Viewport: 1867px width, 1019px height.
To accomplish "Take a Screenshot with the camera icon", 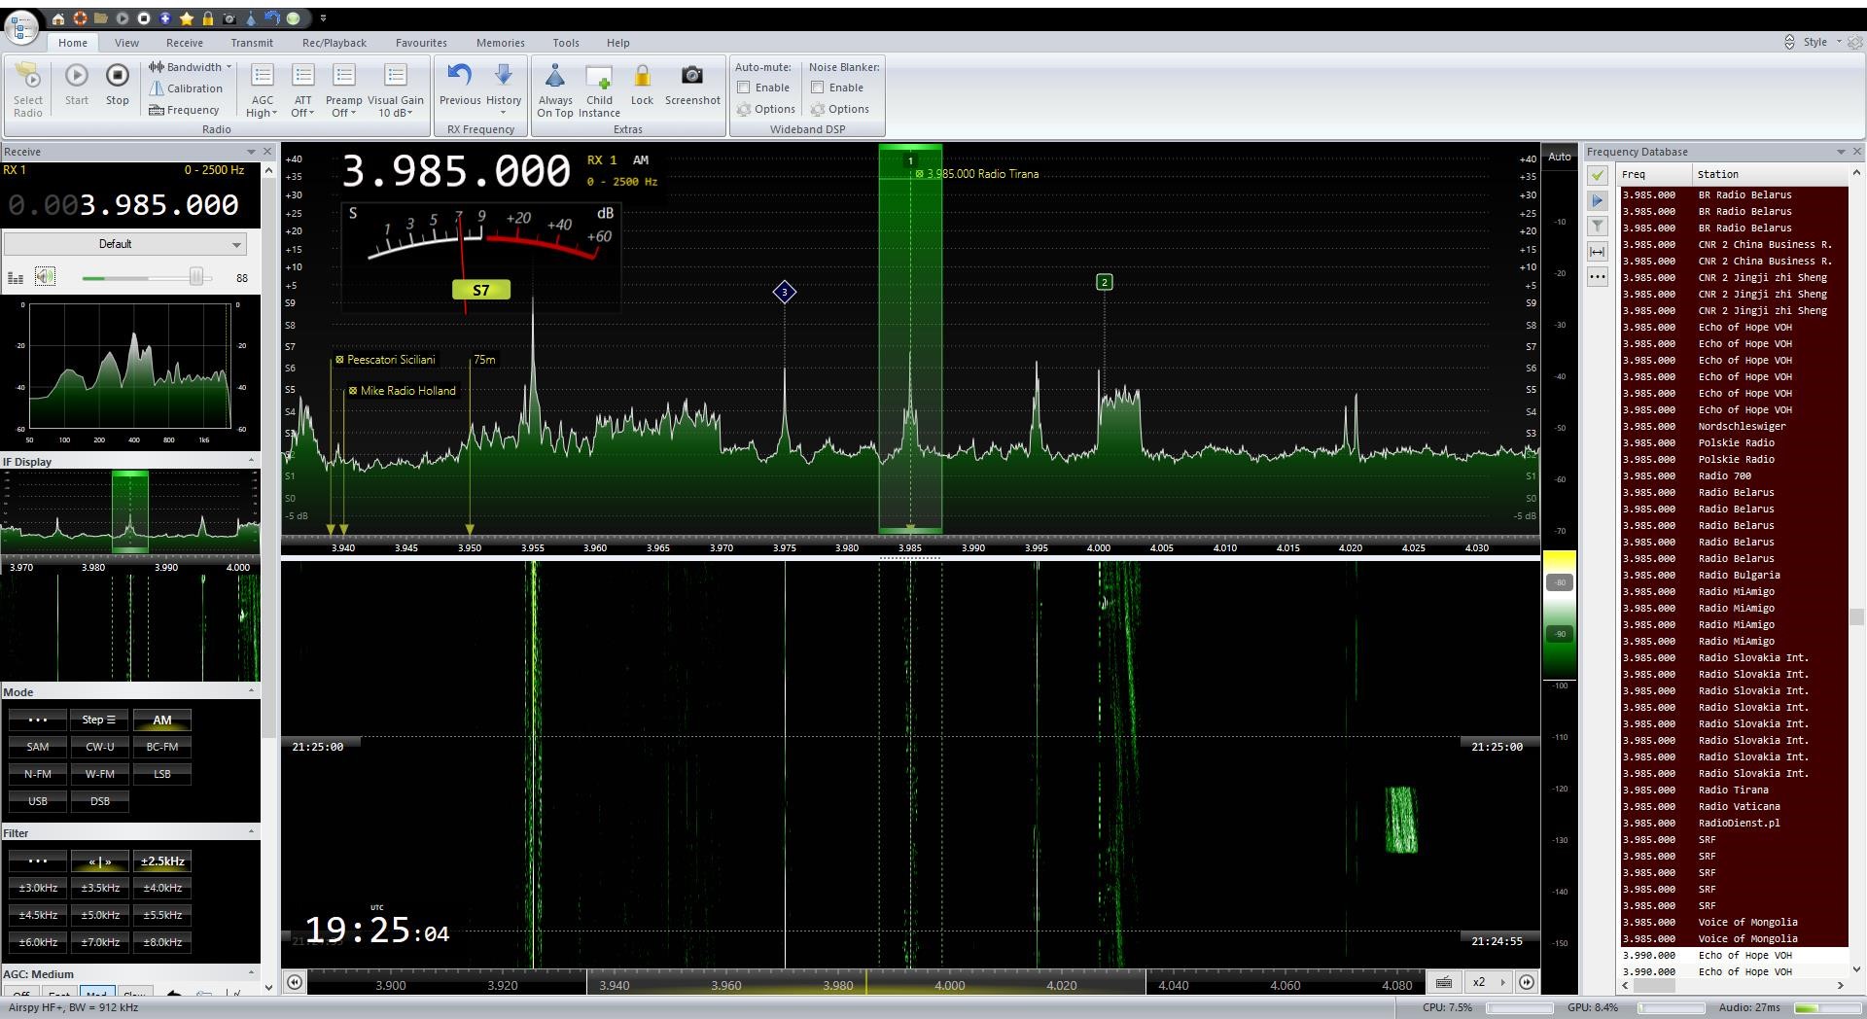I will click(x=691, y=77).
